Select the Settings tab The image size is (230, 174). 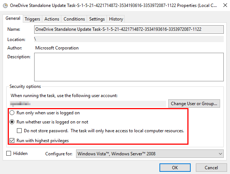(x=97, y=19)
